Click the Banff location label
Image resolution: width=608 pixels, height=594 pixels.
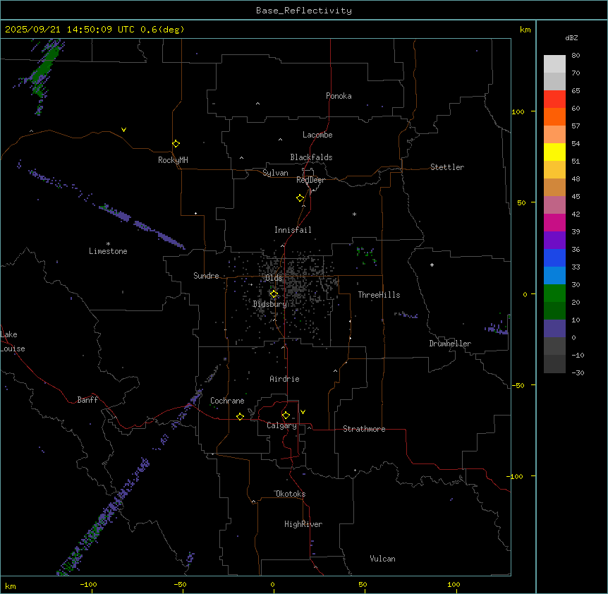[x=88, y=400]
